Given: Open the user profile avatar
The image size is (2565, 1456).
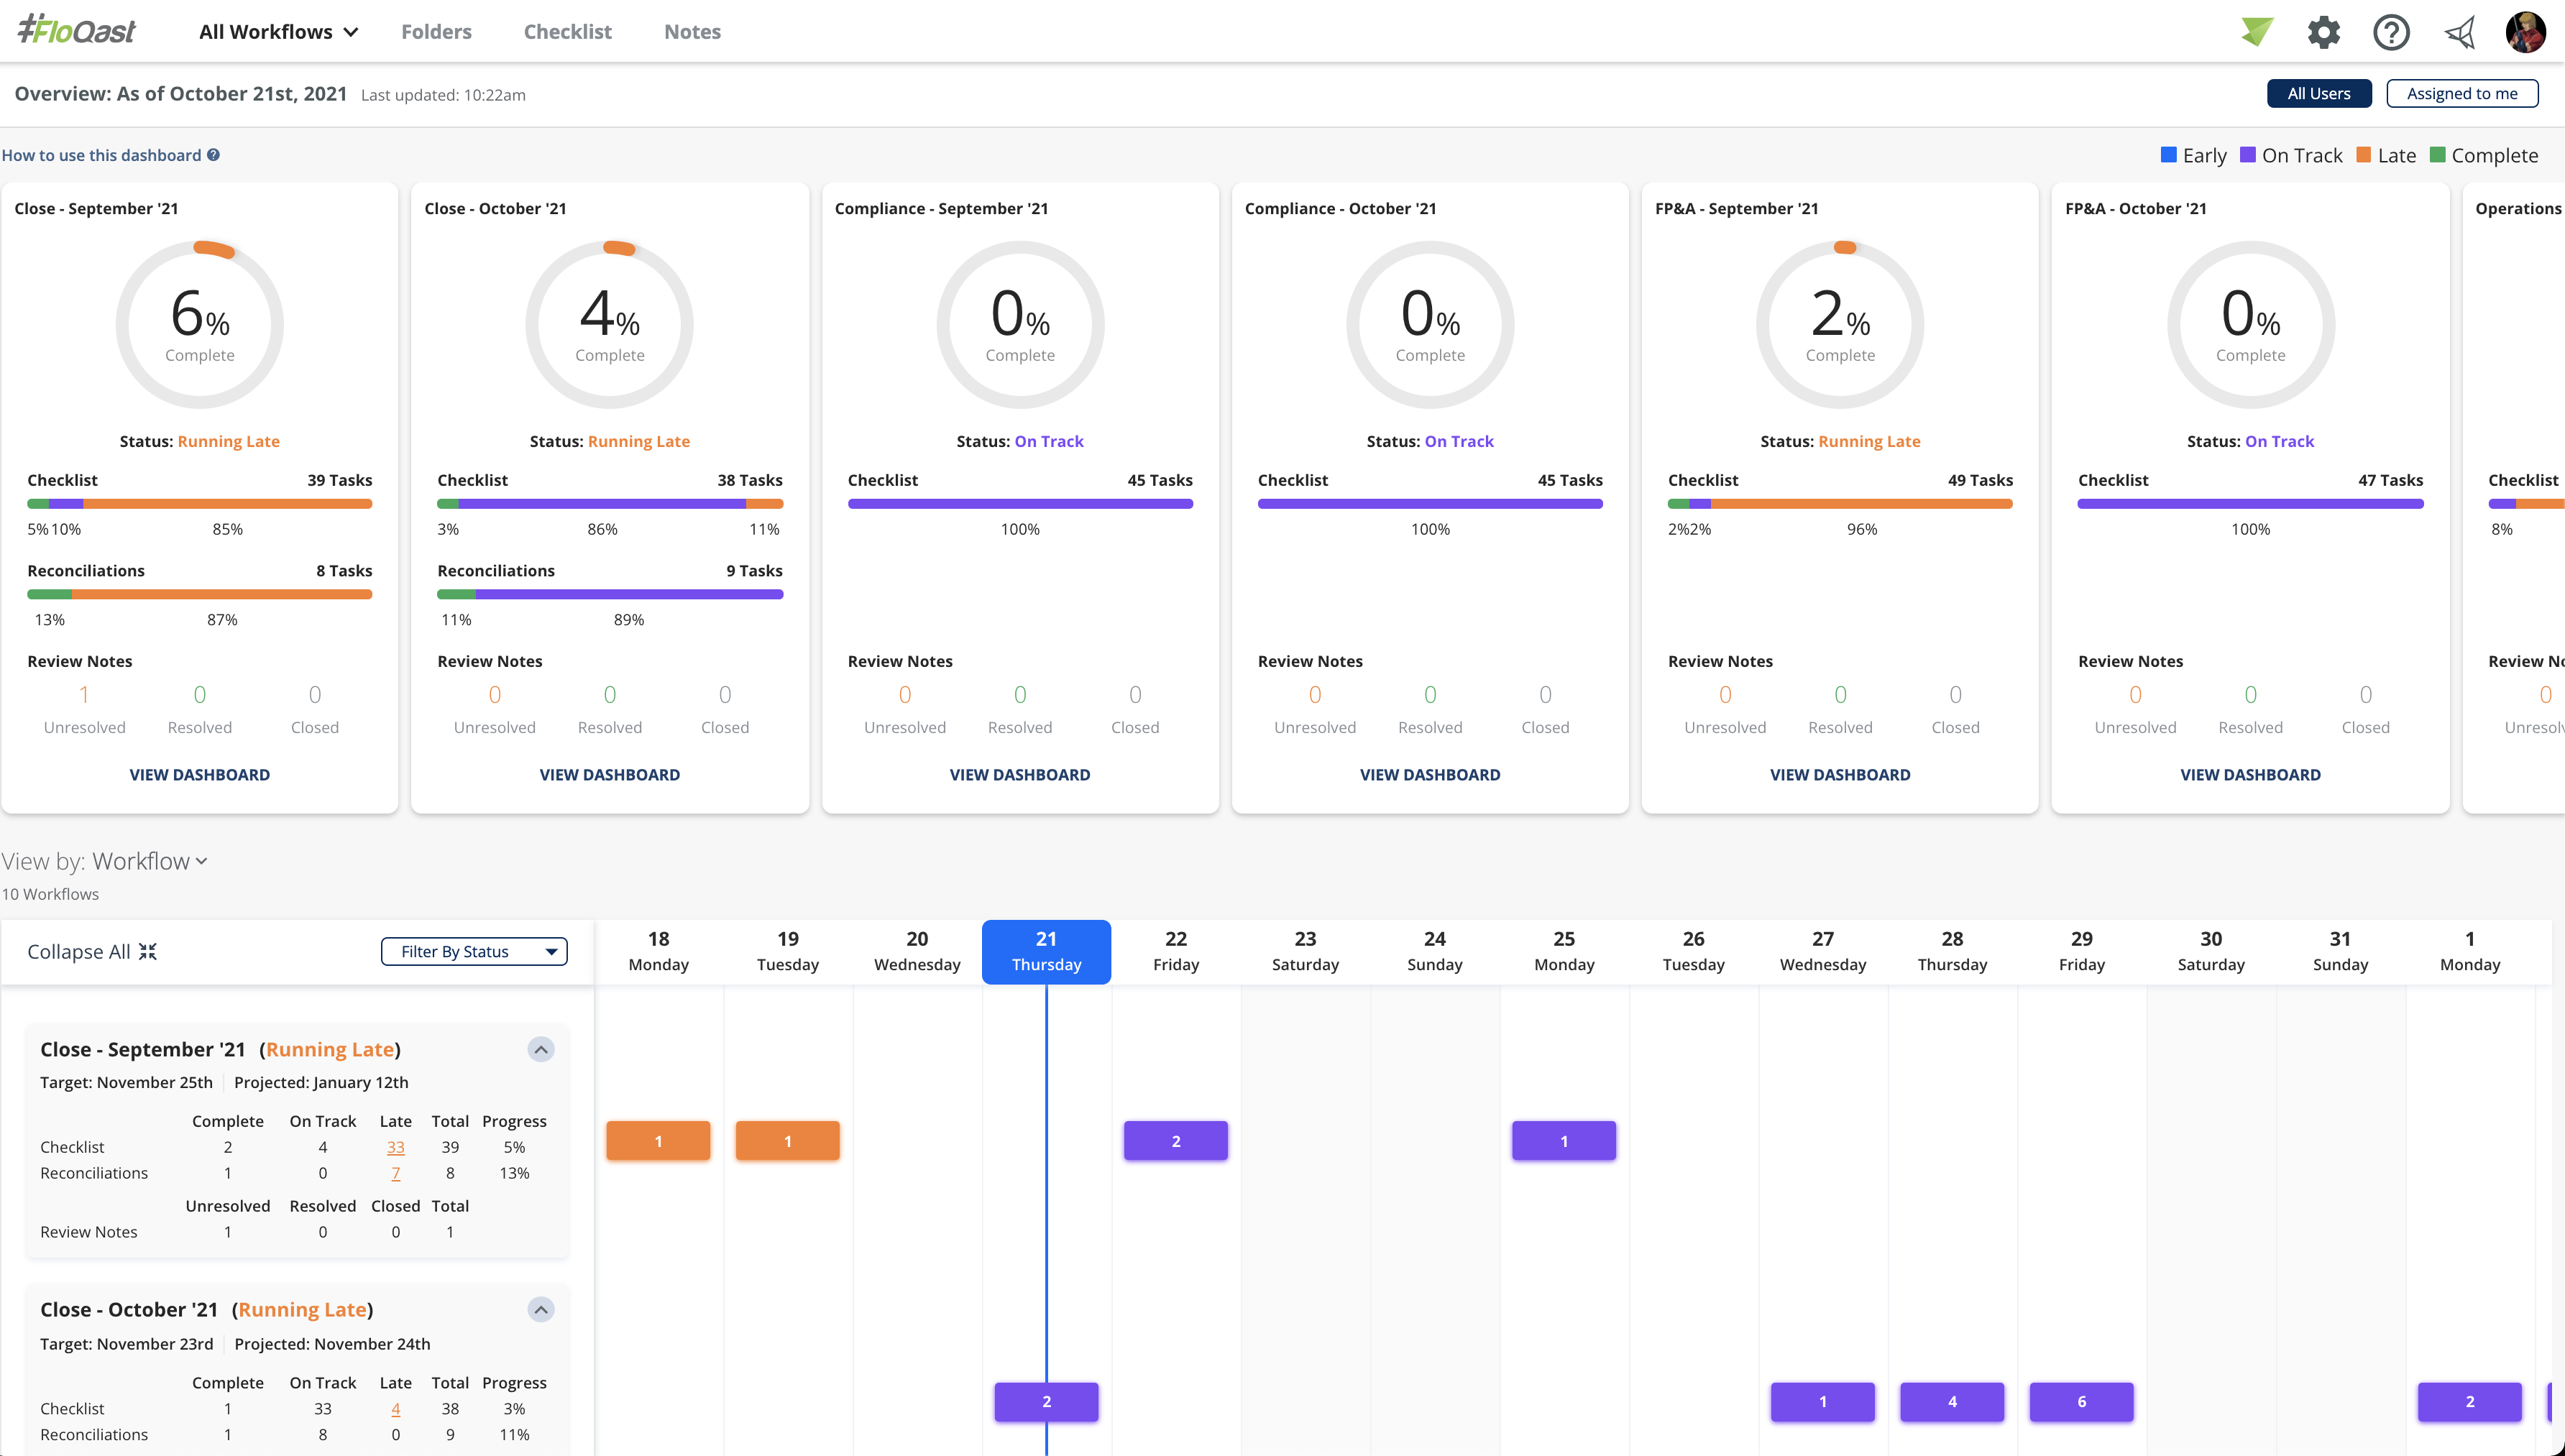Looking at the screenshot, I should pyautogui.click(x=2525, y=32).
